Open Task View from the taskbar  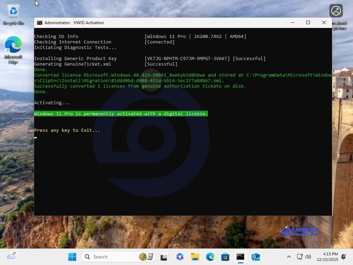(164, 257)
